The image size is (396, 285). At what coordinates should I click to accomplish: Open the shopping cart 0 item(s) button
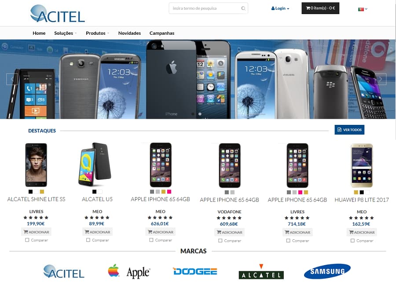pos(320,8)
